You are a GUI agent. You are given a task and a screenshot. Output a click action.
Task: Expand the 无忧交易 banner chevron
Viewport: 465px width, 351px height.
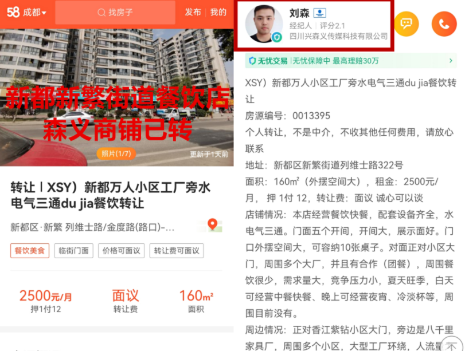[451, 61]
